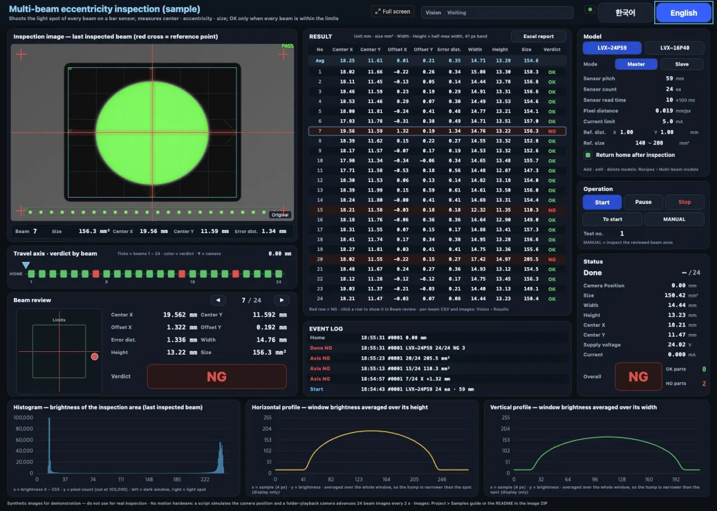Click the Vision Waiting status field
Screen dimensions: 717x511
click(497, 12)
